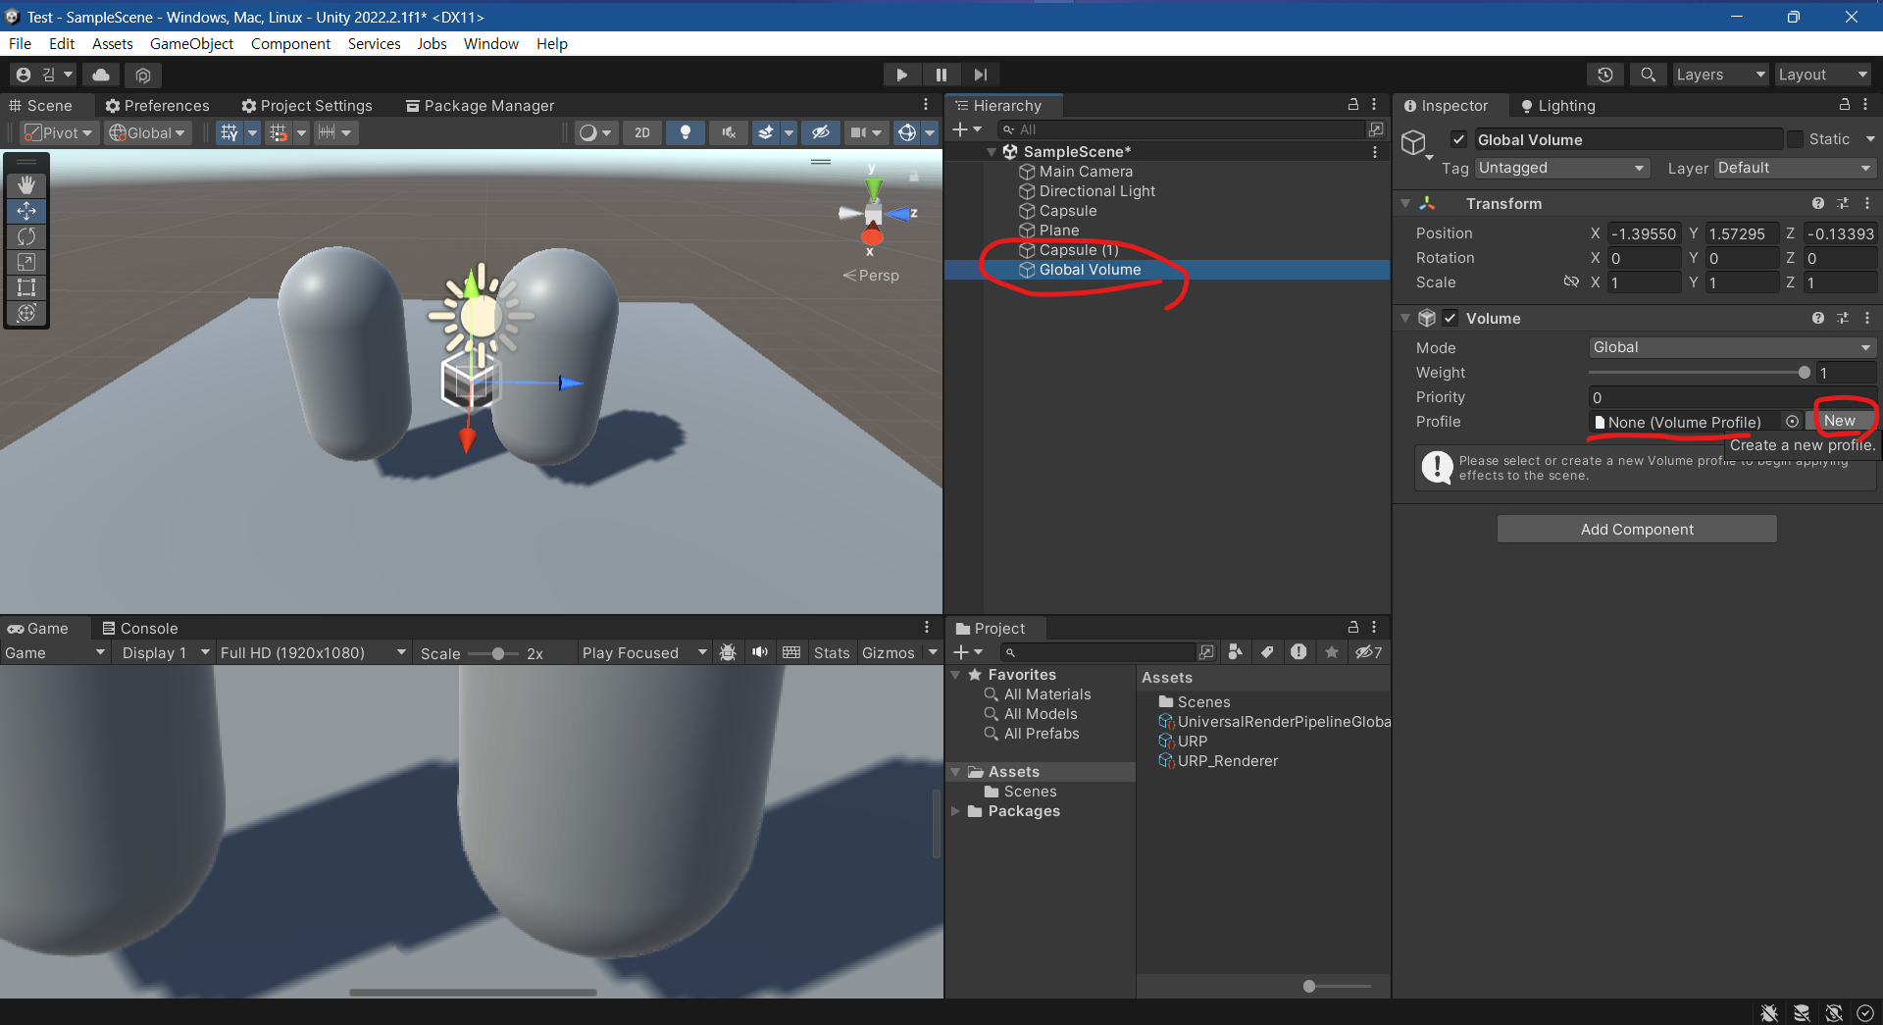The image size is (1883, 1025).
Task: Click the Play button
Action: tap(901, 75)
